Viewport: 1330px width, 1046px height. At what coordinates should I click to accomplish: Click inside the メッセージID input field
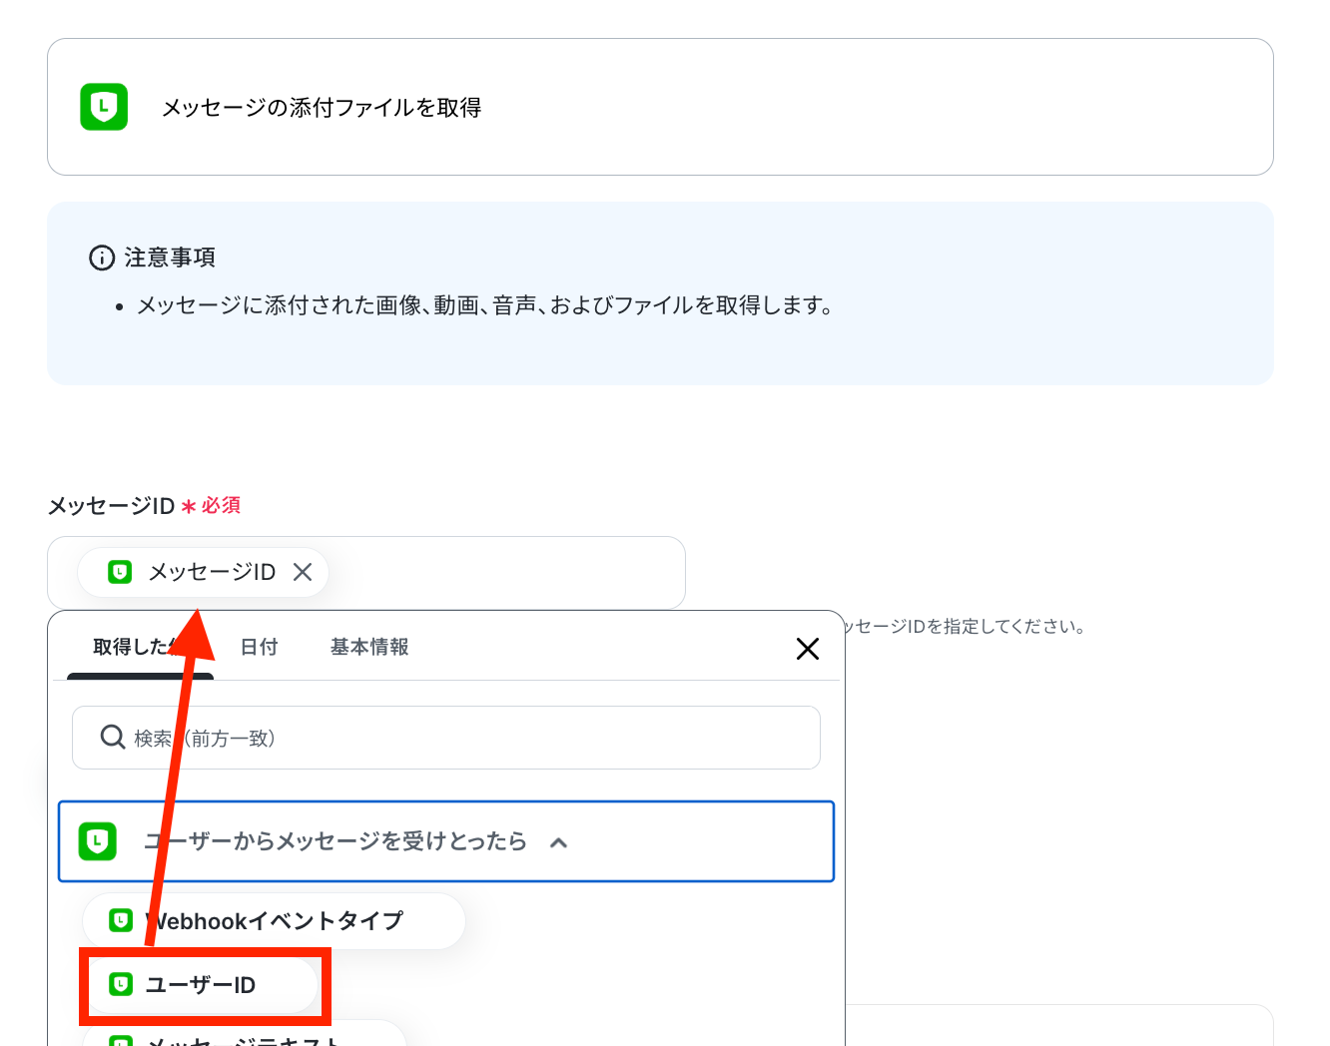(366, 573)
